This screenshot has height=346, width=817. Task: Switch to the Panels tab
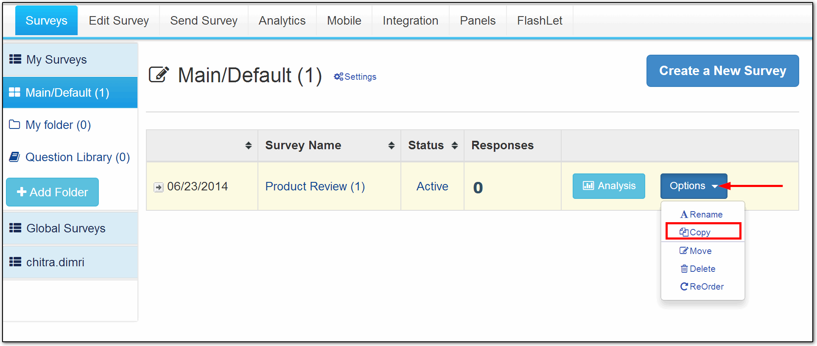[478, 20]
